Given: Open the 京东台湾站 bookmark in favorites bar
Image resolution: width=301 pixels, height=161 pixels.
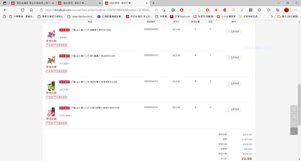Looking at the screenshot, I should click(139, 17).
